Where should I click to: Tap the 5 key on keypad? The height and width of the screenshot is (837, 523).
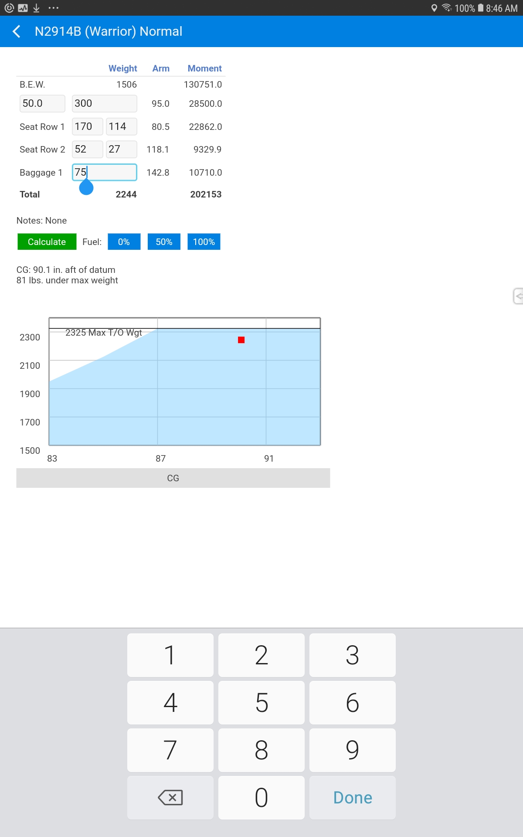point(261,703)
